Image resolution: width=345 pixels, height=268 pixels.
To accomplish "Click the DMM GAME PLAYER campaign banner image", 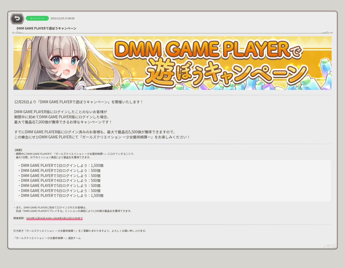I will (x=172, y=63).
